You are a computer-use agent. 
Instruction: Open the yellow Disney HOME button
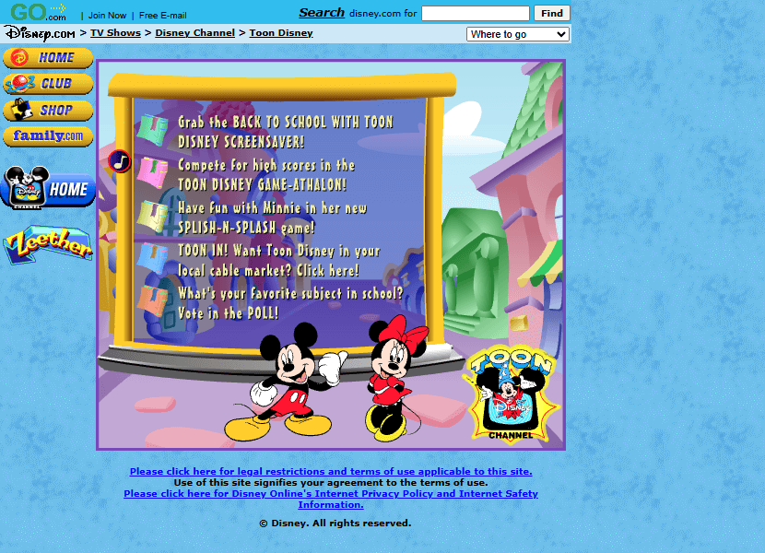(48, 57)
